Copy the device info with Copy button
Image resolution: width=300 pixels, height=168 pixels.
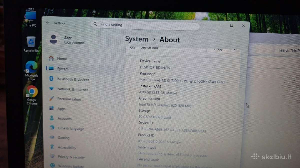[x=218, y=49]
